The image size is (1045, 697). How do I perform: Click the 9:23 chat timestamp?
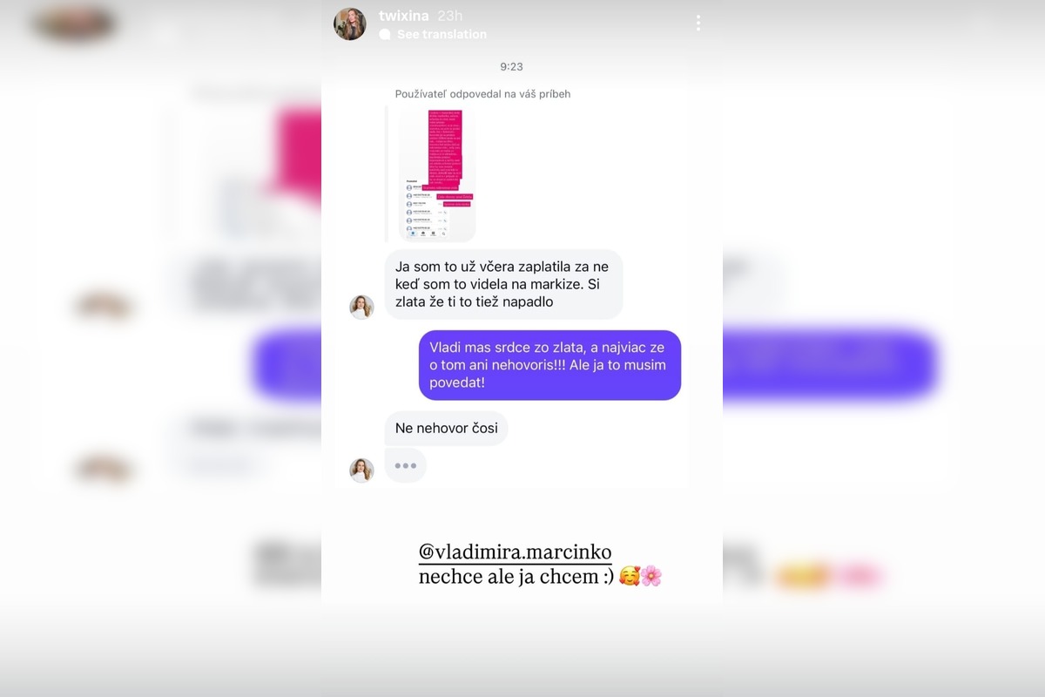512,66
